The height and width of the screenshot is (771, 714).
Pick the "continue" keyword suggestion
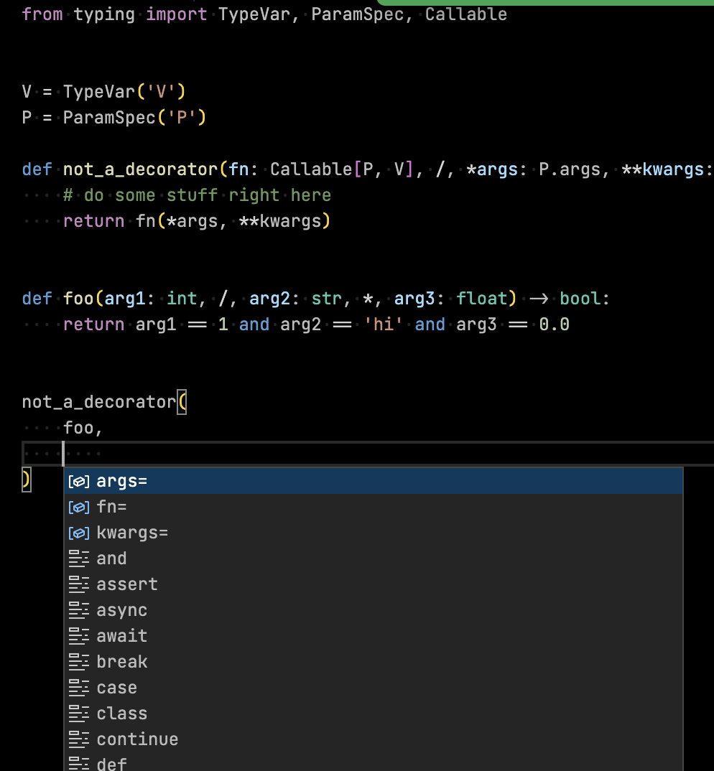(137, 739)
